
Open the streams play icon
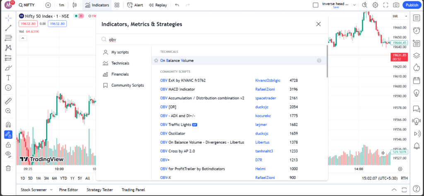417,134
